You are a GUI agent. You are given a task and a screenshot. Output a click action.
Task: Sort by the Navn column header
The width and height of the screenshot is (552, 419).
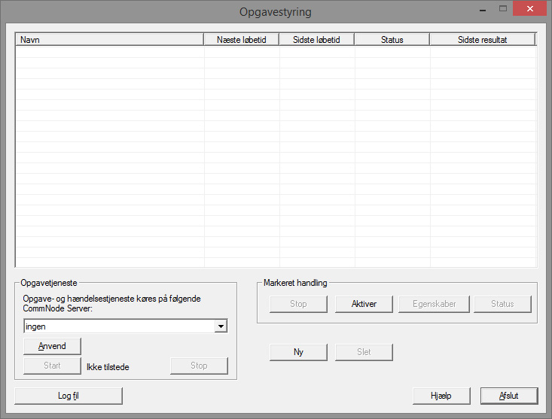coord(109,40)
